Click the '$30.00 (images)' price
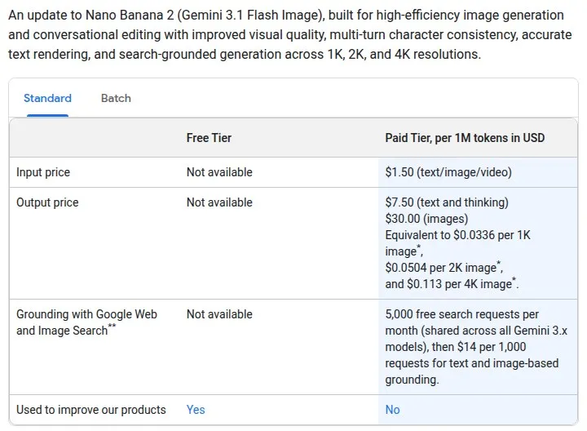Screen dimensions: 587x431 pyautogui.click(x=426, y=219)
